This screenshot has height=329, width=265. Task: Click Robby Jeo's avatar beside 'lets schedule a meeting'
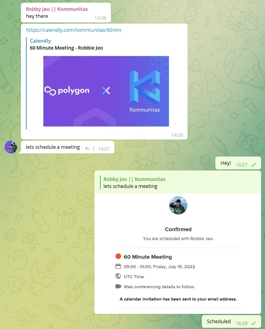pos(11,147)
